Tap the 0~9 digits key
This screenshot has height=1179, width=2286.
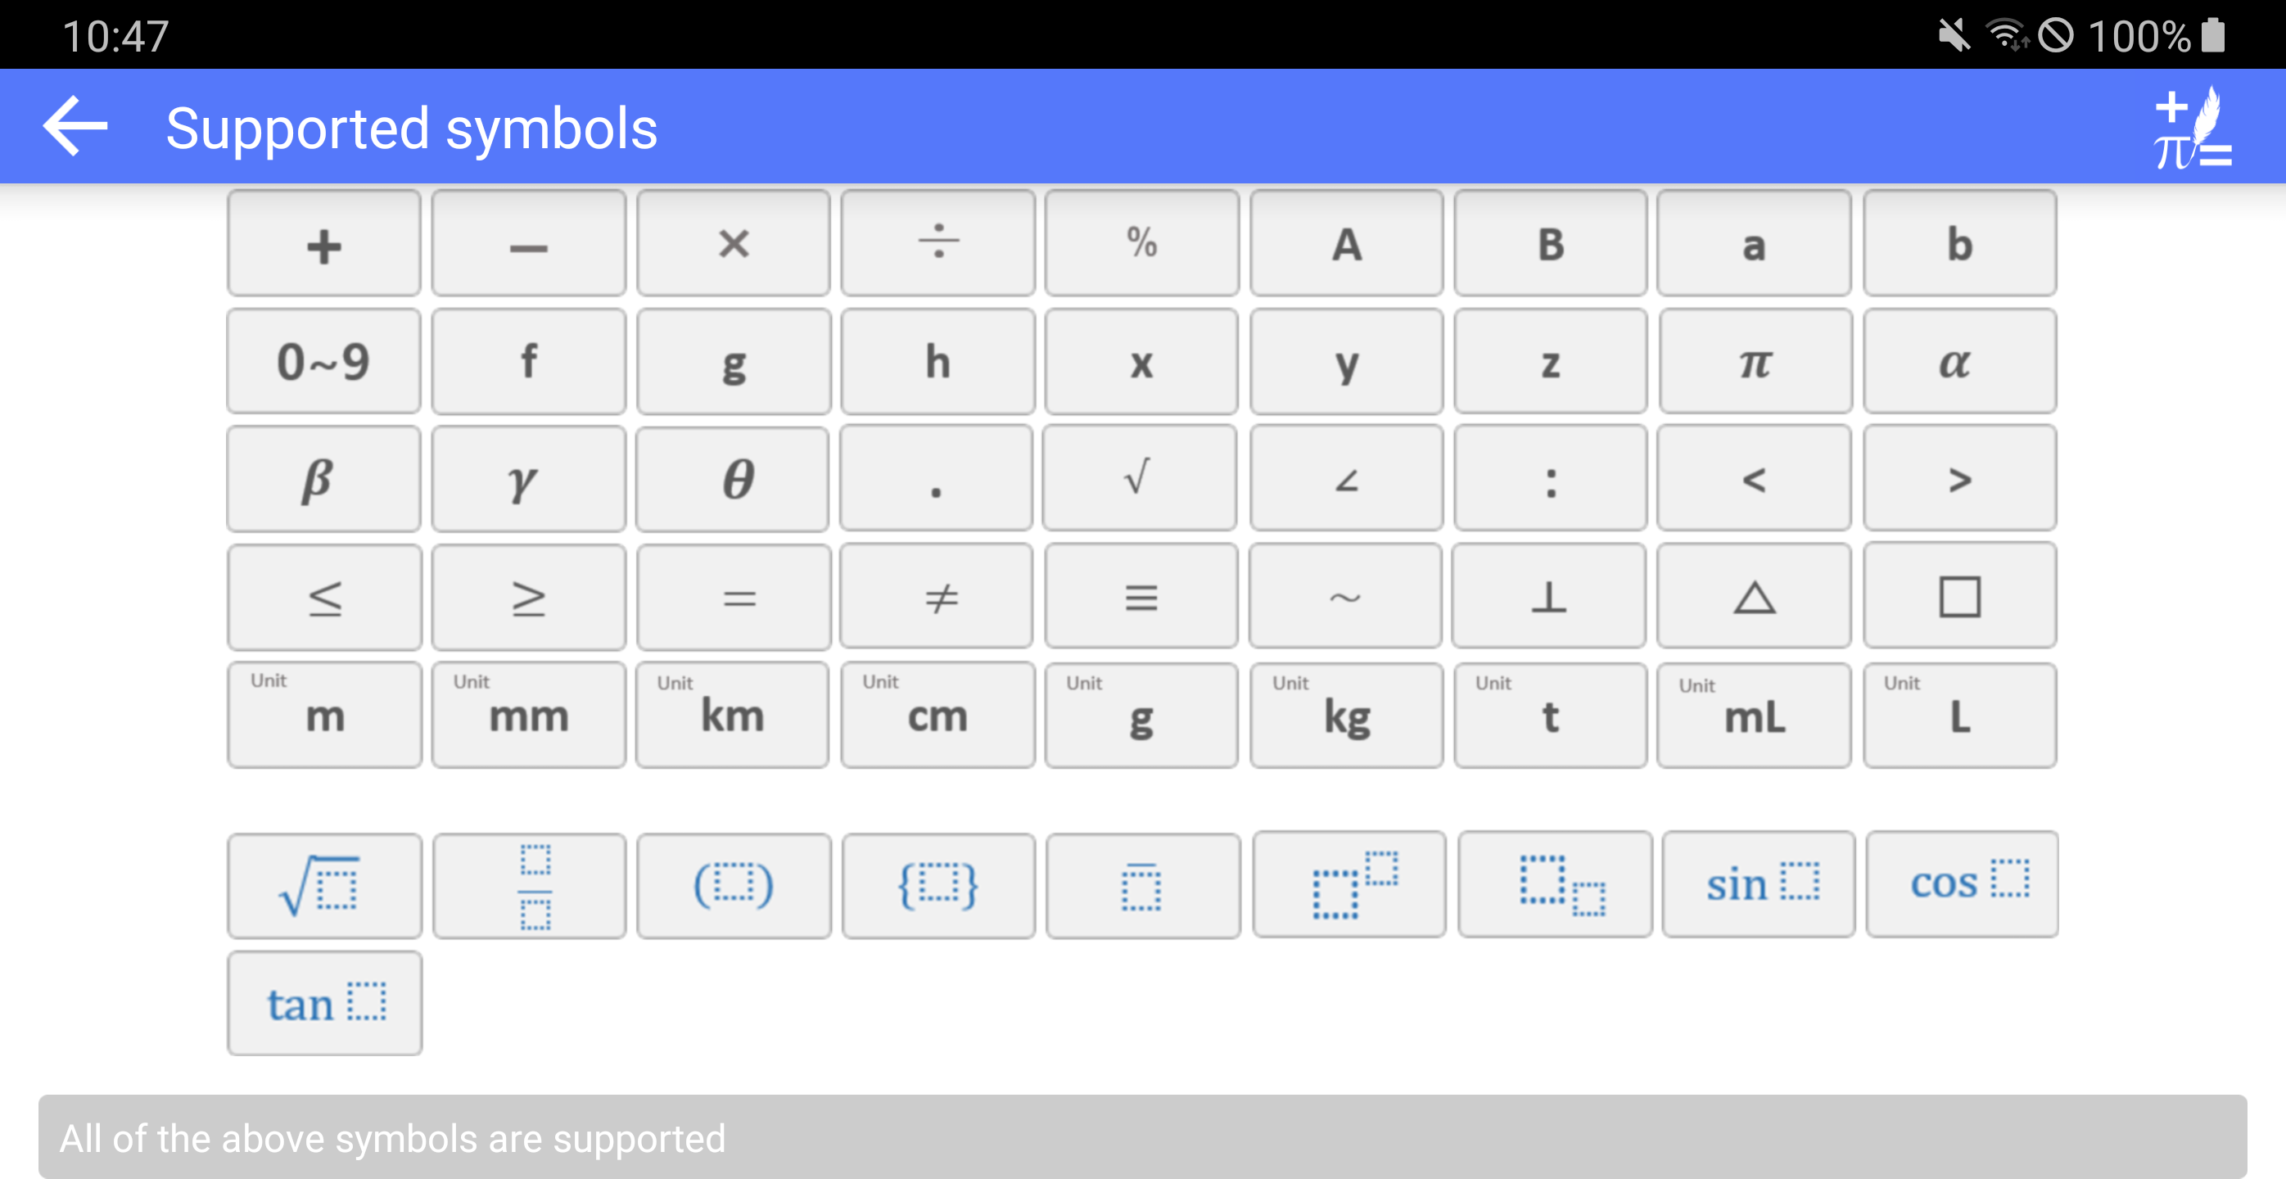point(324,361)
